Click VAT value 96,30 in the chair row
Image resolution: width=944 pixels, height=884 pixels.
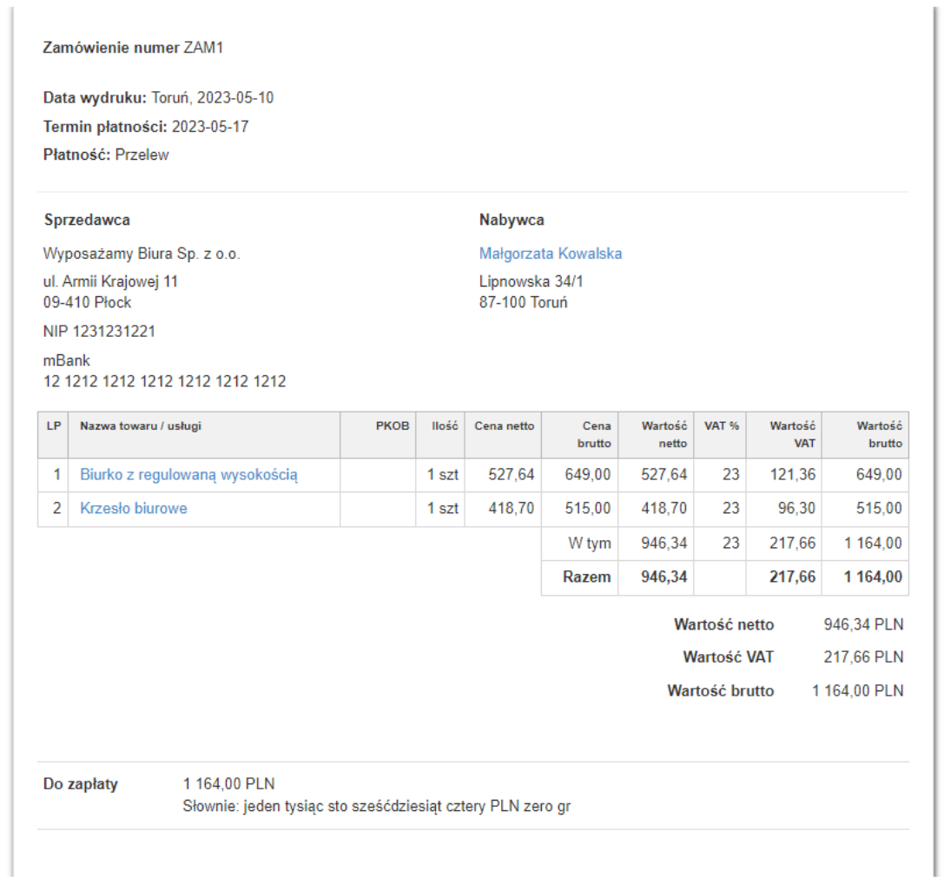tap(796, 508)
